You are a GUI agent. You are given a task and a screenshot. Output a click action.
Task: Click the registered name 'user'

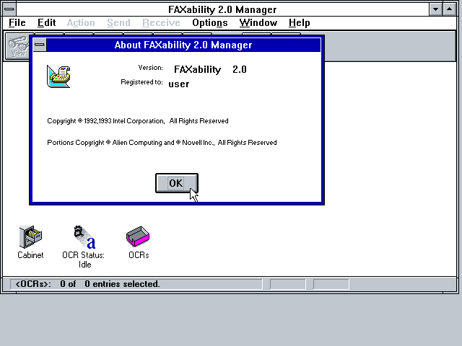tap(178, 84)
